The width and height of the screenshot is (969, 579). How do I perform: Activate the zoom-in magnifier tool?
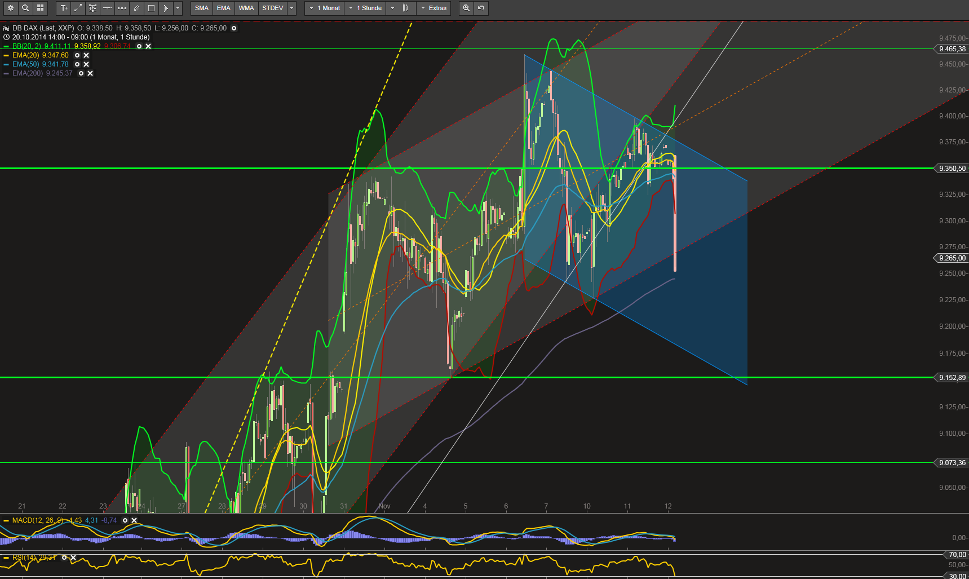(x=466, y=8)
